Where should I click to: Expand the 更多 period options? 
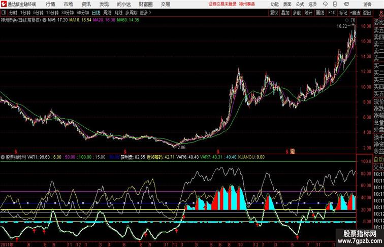(x=145, y=13)
